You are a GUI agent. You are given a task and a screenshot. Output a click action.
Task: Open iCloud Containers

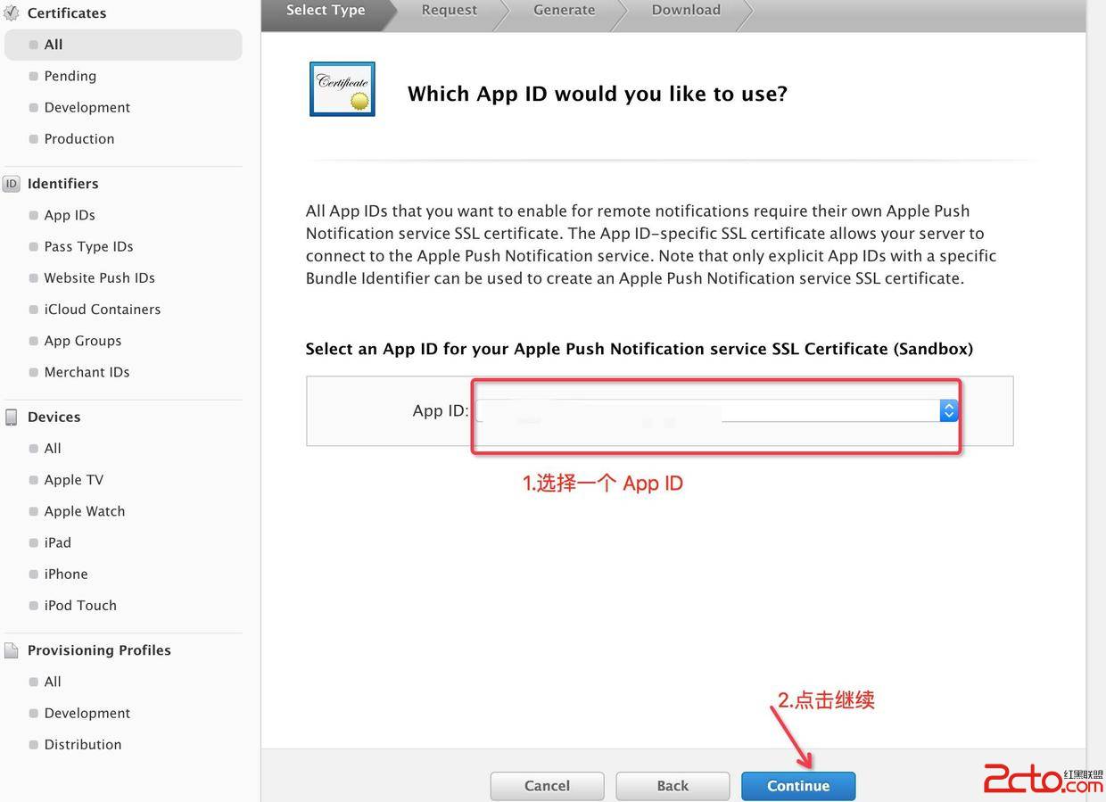102,309
